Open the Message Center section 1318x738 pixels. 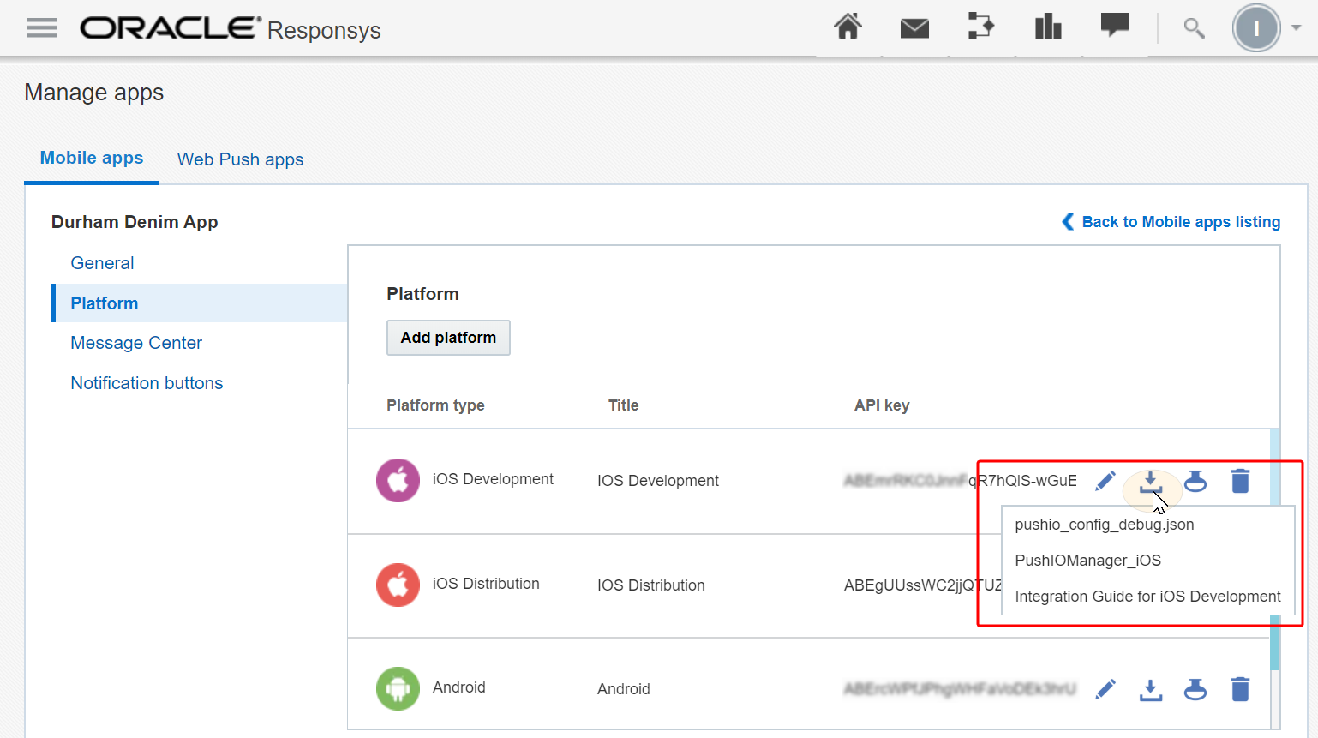[136, 343]
